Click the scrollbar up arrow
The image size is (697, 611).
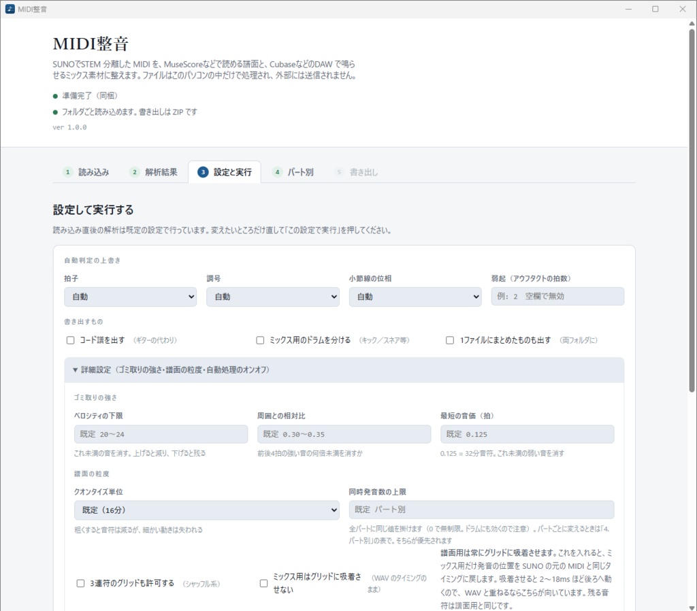(x=692, y=23)
